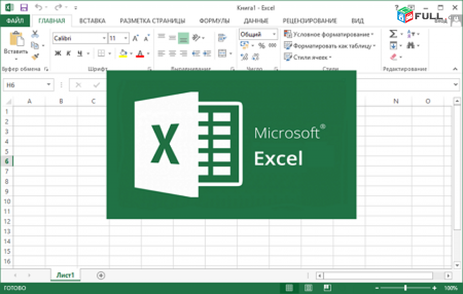Toggle italic К formatting
The image size is (463, 294).
[x=68, y=53]
